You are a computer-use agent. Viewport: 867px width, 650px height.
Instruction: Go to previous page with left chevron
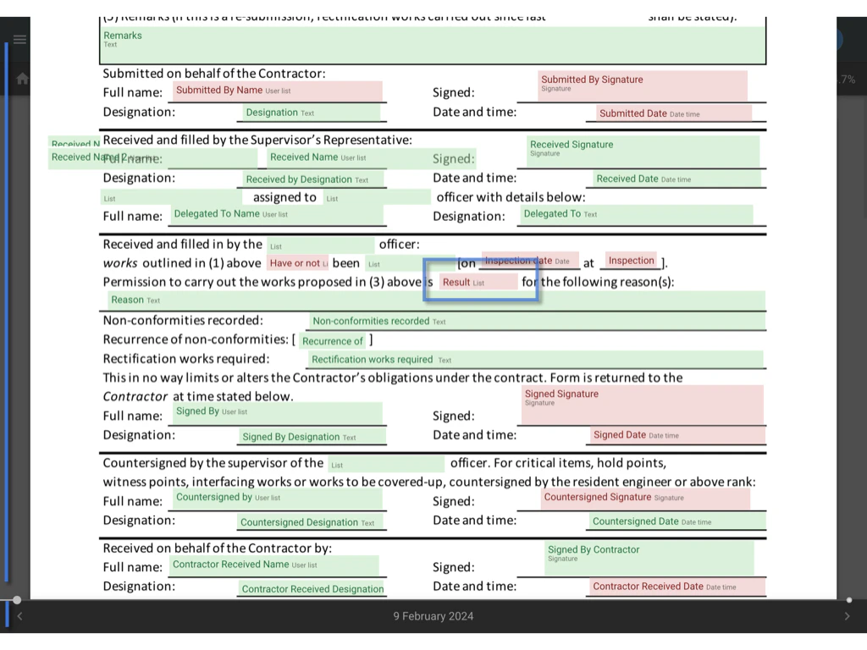[19, 616]
